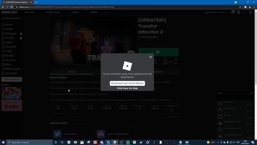Viewport: 257px width, 145px height.
Task: Open the Chrome extensions puzzle icon
Action: [x=245, y=7]
